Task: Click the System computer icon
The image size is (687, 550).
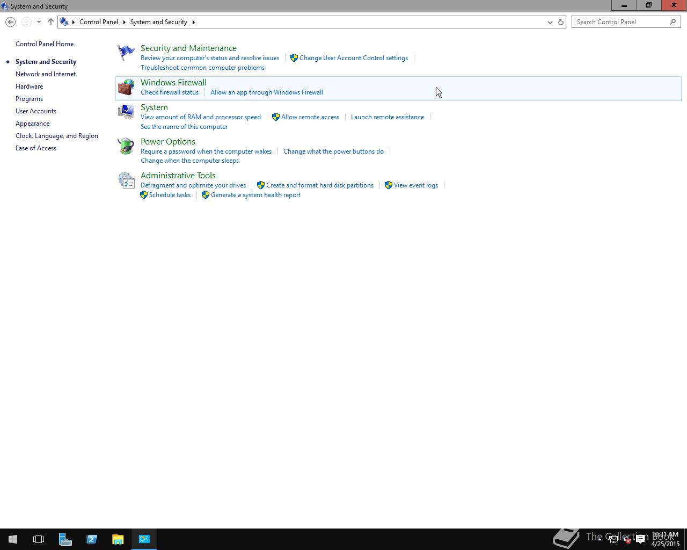Action: (126, 112)
